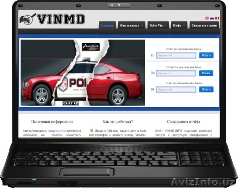
Task: Click the Dodge police emblem on car door
Action: click(x=63, y=84)
